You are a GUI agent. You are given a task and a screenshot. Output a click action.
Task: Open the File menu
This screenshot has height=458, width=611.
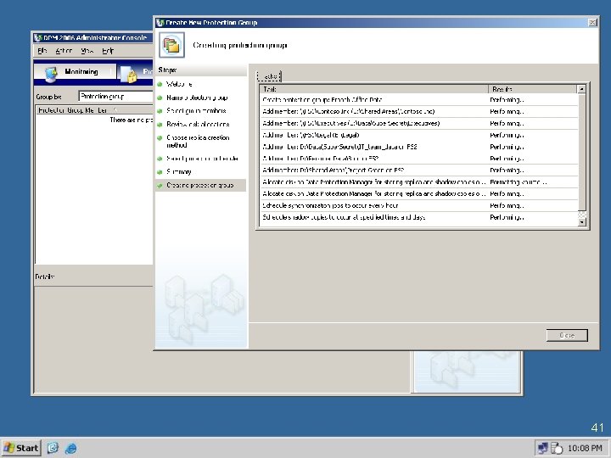(x=42, y=51)
